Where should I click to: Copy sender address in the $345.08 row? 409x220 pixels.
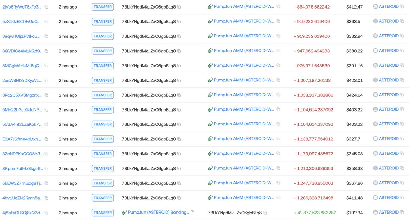click(x=179, y=154)
